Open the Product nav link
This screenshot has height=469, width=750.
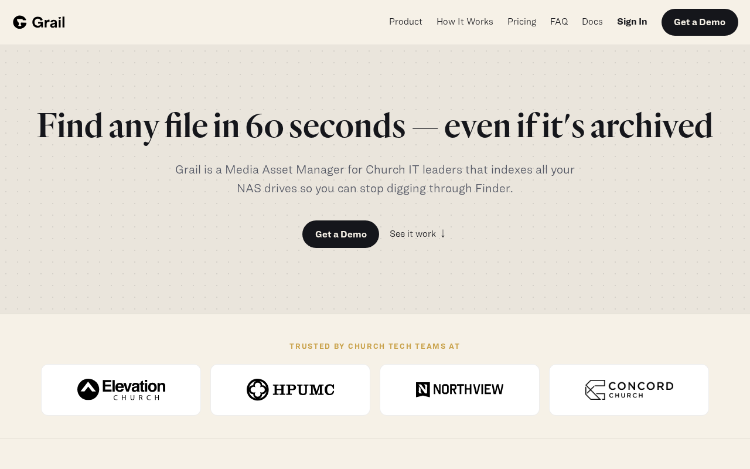[x=405, y=22]
